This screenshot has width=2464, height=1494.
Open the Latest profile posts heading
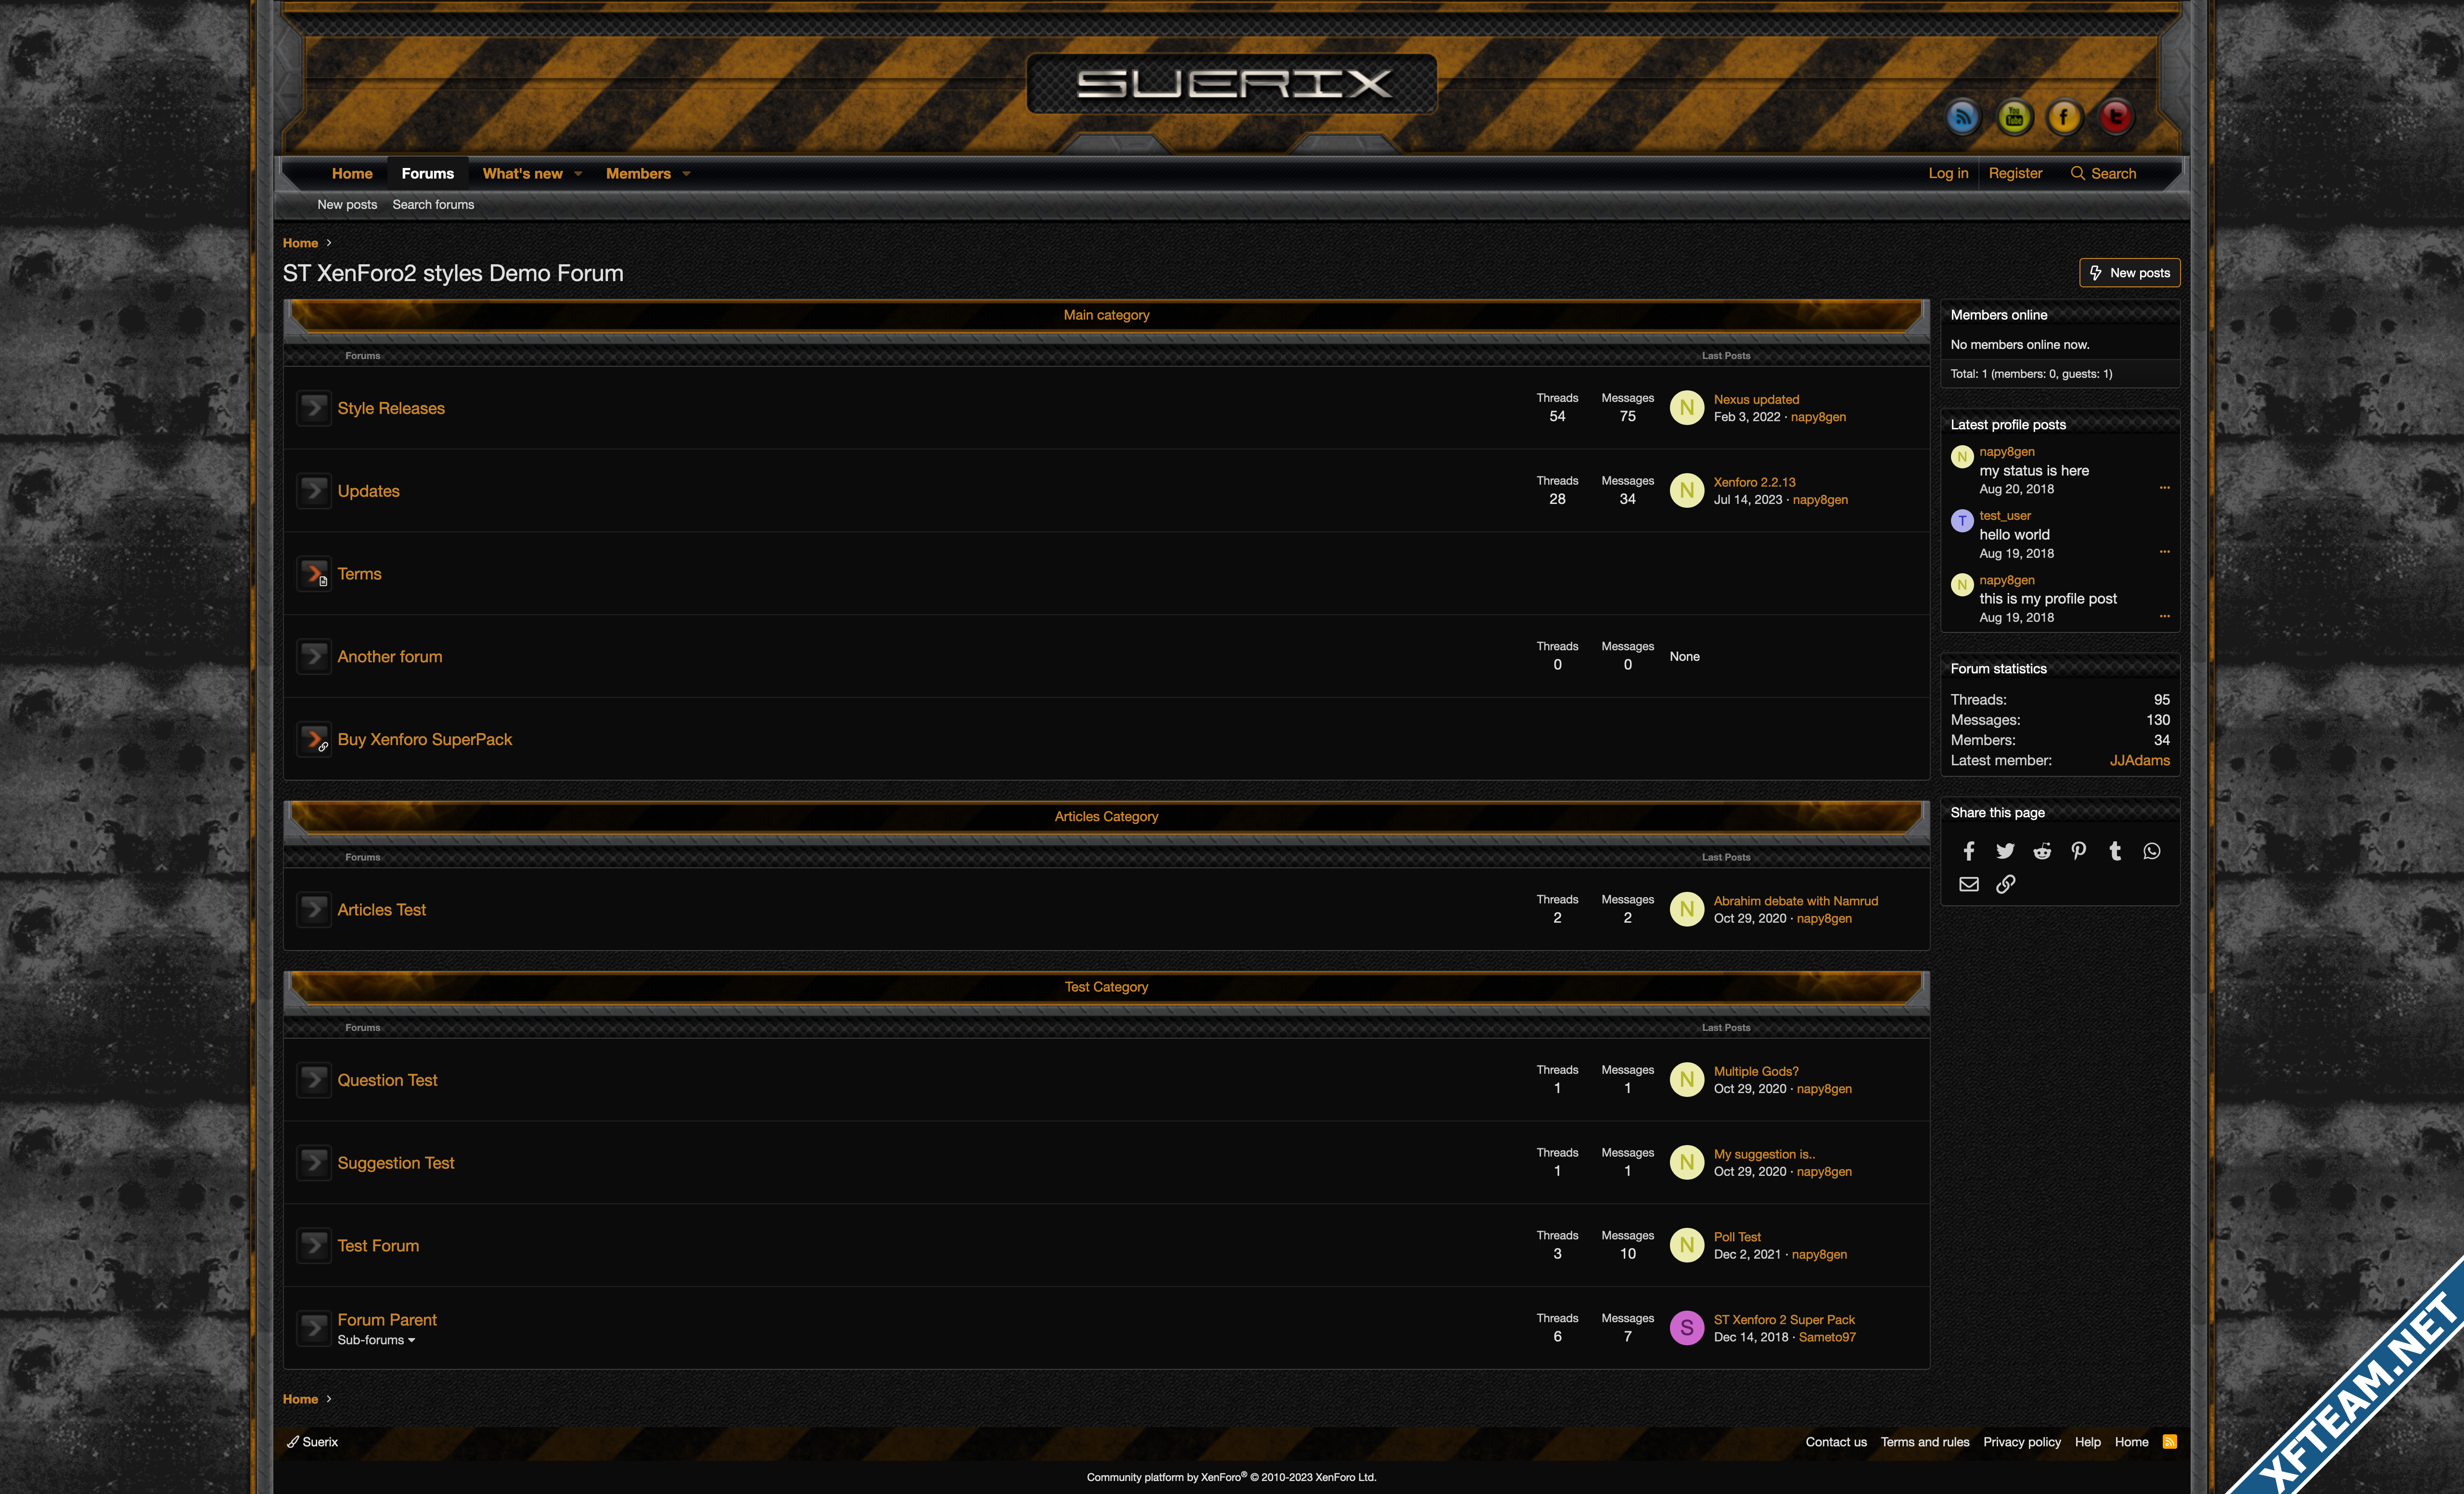(2007, 425)
